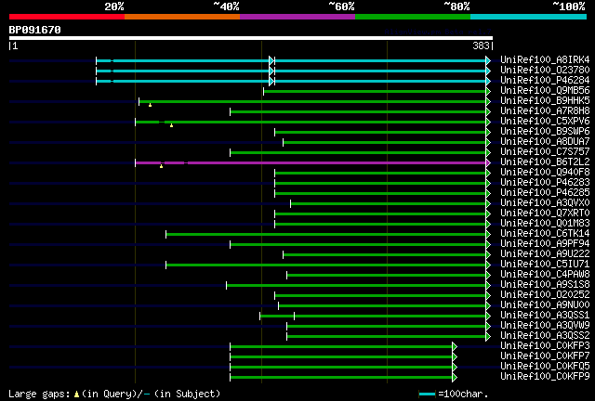Open the UniRef100_P46284 hit label
The width and height of the screenshot is (595, 401).
(x=545, y=81)
